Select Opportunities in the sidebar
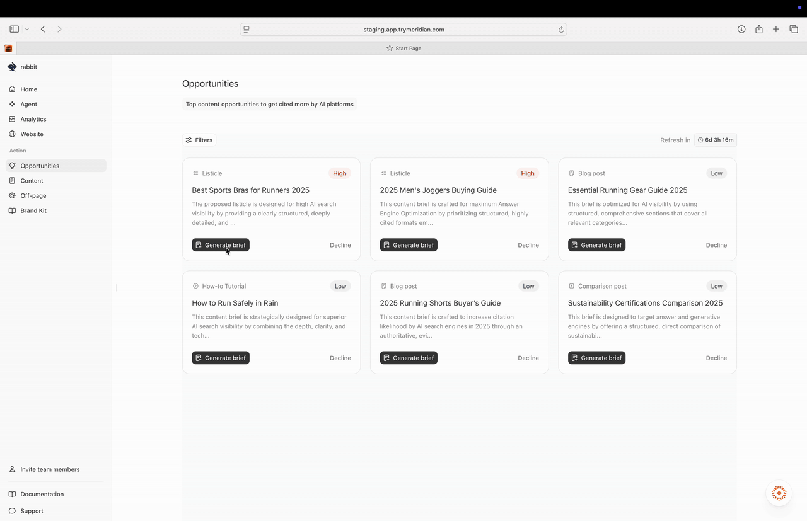Image resolution: width=807 pixels, height=521 pixels. [x=55, y=166]
